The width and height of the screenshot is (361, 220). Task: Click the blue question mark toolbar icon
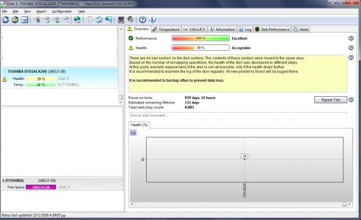coord(143,20)
